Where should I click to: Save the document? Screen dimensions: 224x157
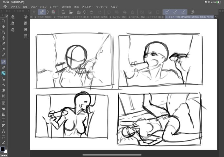[79, 12]
